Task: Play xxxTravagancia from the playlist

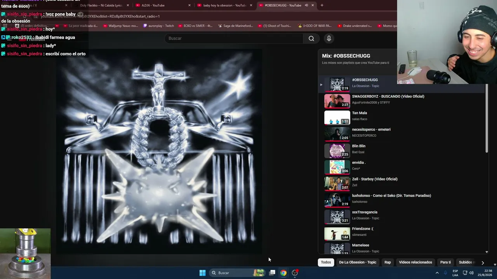Action: tap(402, 217)
